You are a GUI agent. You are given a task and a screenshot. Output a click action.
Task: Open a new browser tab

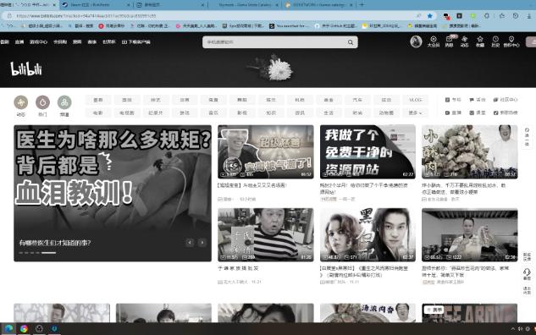click(x=362, y=4)
